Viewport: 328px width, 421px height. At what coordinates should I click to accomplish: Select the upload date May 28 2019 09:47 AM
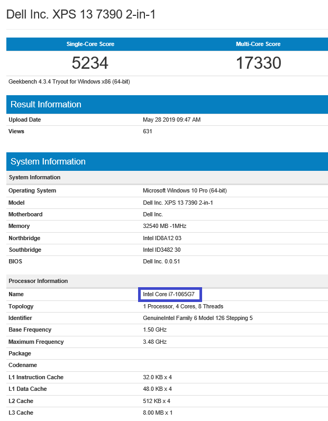(x=171, y=120)
